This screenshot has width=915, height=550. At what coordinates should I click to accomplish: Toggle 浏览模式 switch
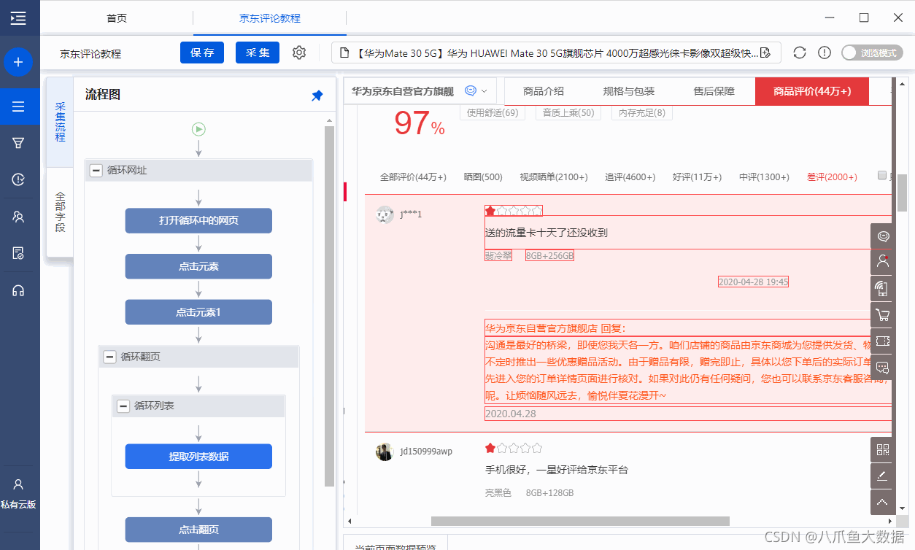click(x=872, y=53)
